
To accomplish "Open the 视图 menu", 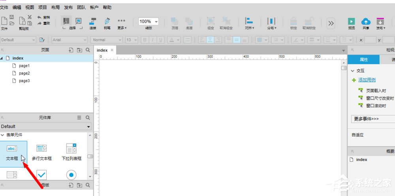I will click(x=30, y=7).
